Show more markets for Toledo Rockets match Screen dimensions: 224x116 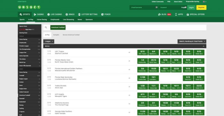click(129, 87)
